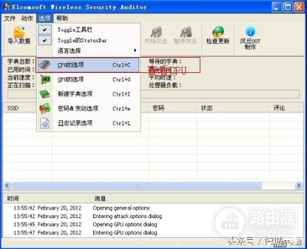Click the Import Data (导入数据) toolbar icon
Image resolution: width=307 pixels, height=249 pixels.
19,32
